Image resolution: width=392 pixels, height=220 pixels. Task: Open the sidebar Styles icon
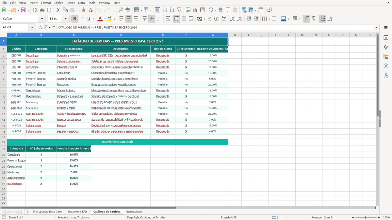[x=386, y=47]
